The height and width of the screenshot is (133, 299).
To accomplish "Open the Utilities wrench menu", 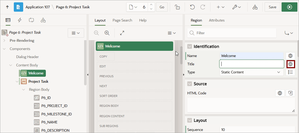I will click(x=236, y=7).
